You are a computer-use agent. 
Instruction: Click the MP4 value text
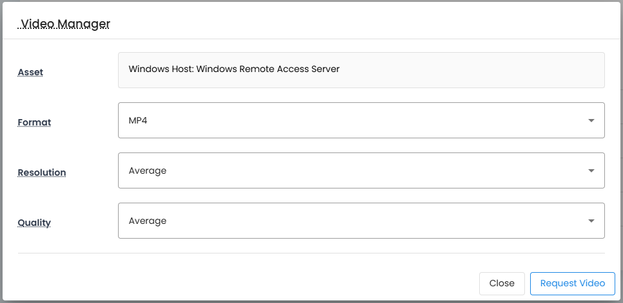(138, 120)
